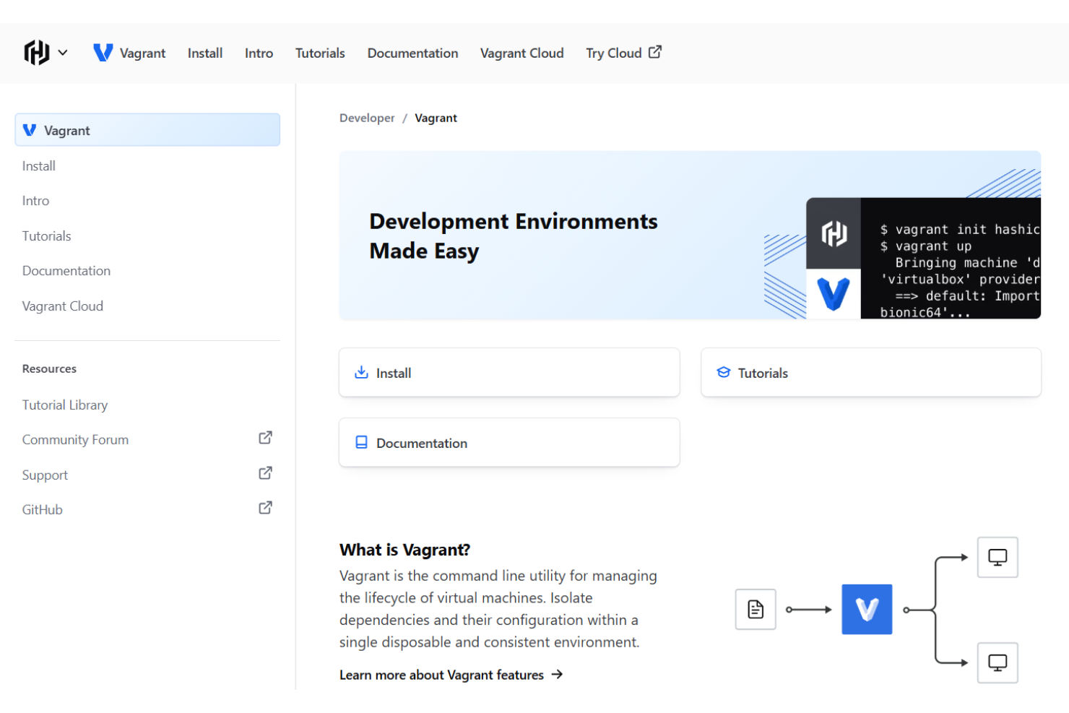Click the external-link icon beside Community Forum
The width and height of the screenshot is (1069, 713).
click(265, 437)
